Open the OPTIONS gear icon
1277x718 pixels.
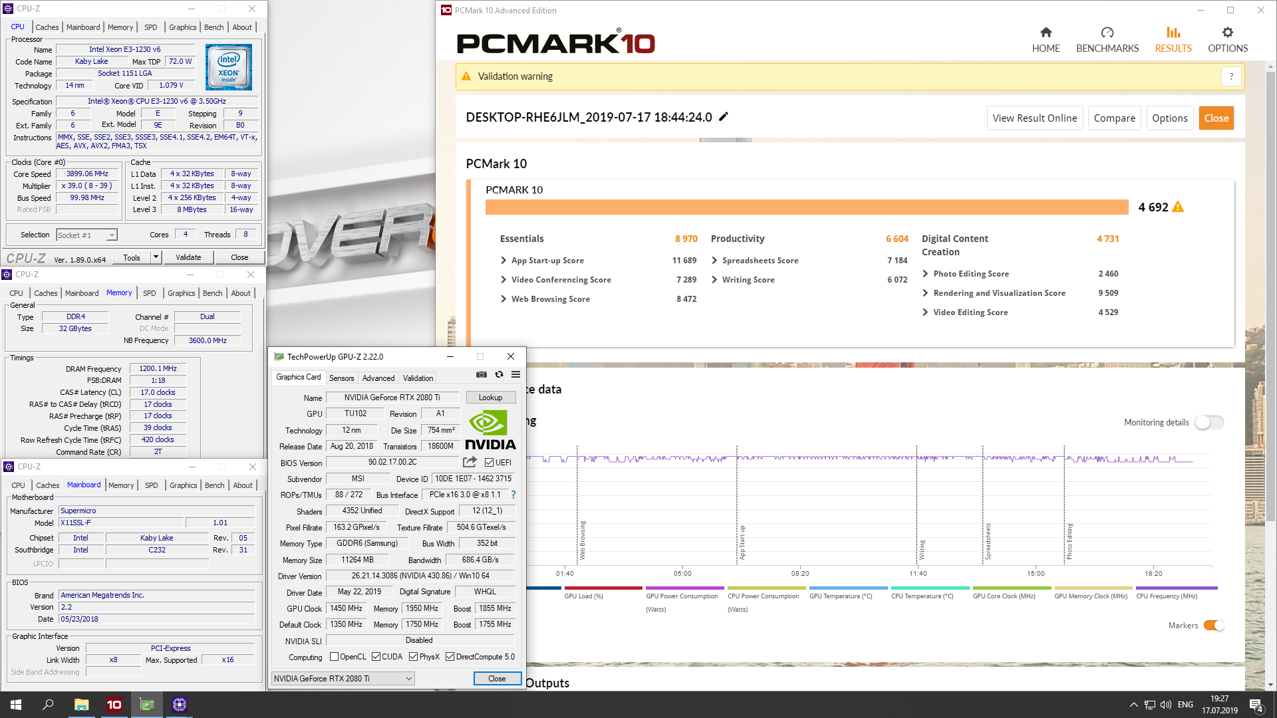pos(1228,33)
